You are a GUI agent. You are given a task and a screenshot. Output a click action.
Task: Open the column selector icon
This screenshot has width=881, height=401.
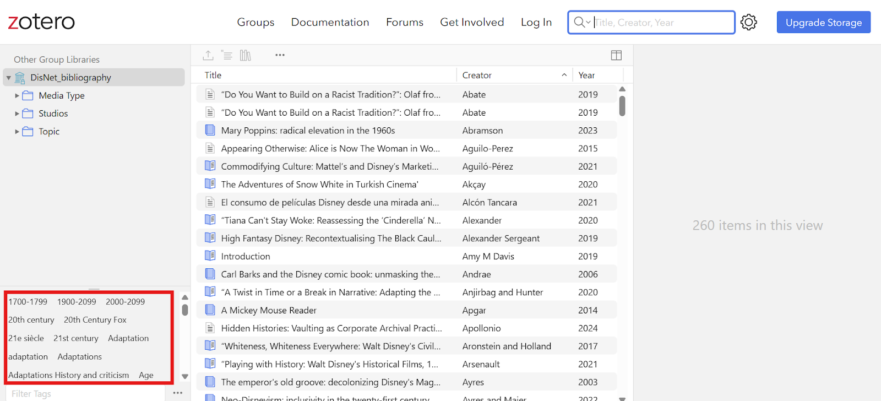(x=616, y=55)
